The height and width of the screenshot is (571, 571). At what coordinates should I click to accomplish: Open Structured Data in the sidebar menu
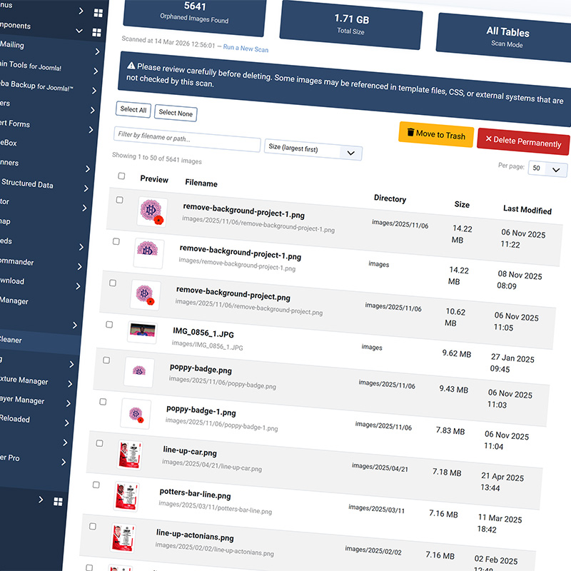[27, 184]
